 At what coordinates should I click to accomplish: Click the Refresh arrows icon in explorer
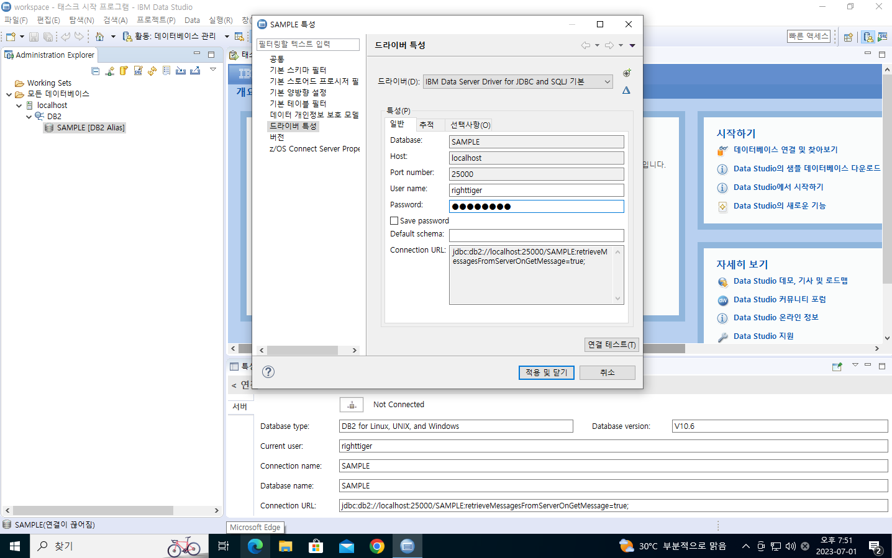point(152,71)
